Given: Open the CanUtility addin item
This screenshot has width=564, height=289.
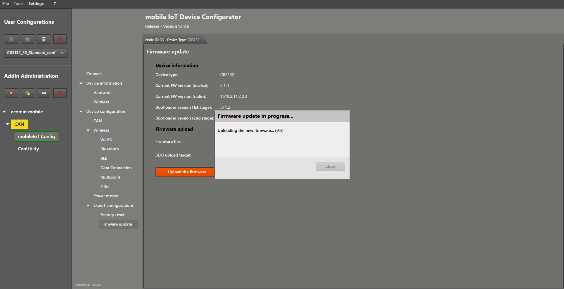Looking at the screenshot, I should 28,149.
